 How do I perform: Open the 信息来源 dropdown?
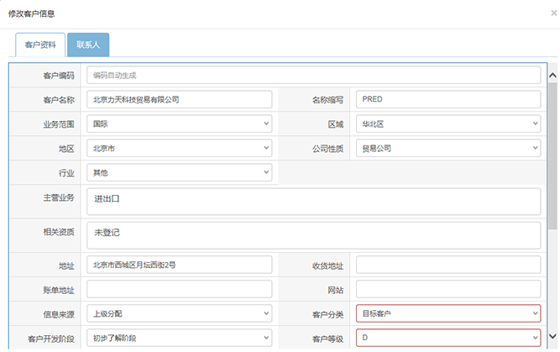179,313
